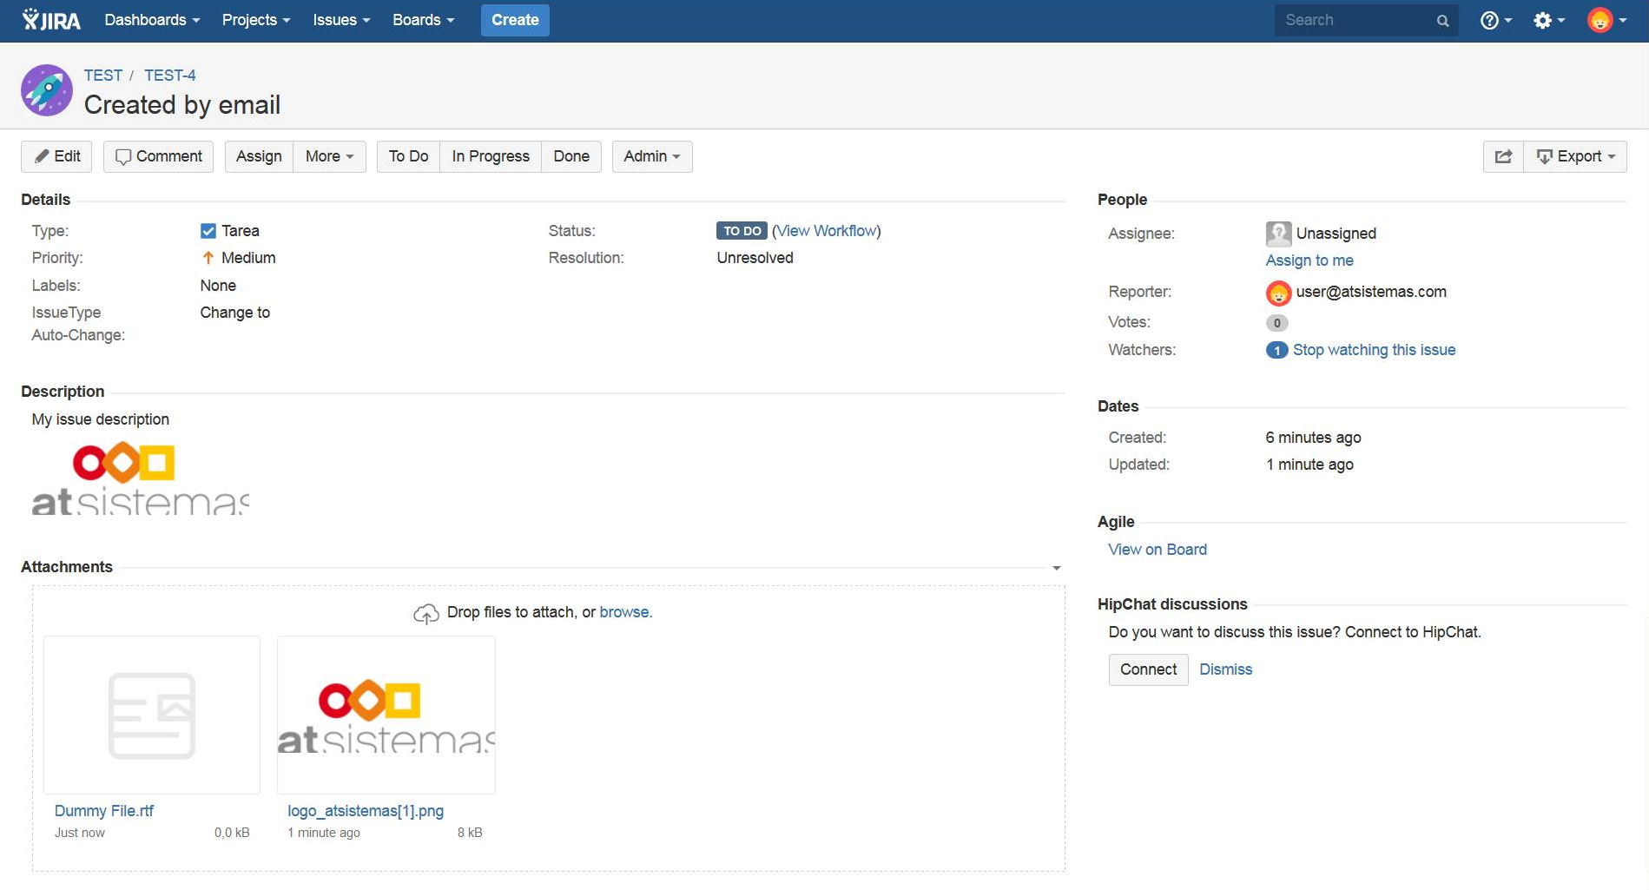Viewport: 1649px width, 890px height.
Task: Expand the More actions dropdown
Action: [329, 156]
